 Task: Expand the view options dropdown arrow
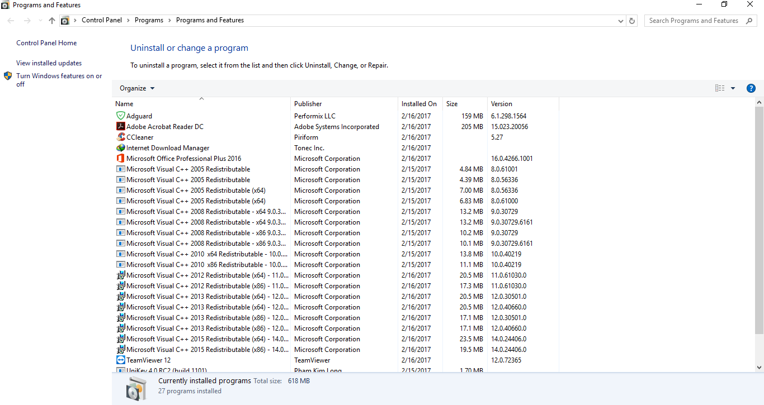pos(733,88)
